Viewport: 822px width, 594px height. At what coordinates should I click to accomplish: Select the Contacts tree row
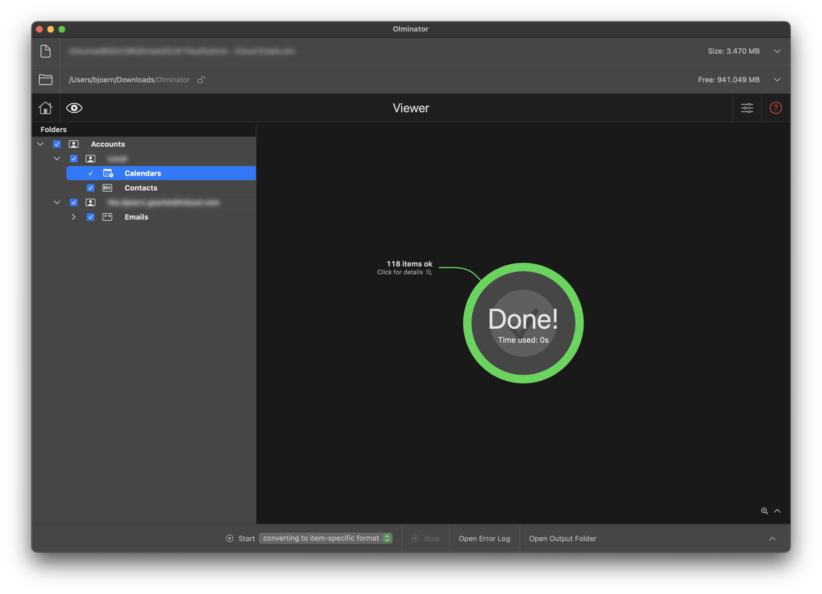tap(161, 188)
